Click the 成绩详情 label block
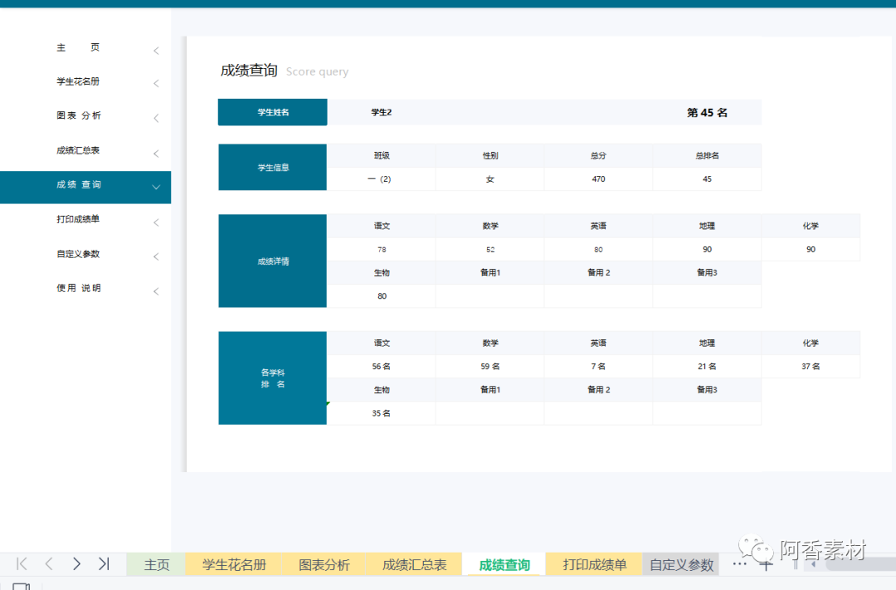 point(273,261)
